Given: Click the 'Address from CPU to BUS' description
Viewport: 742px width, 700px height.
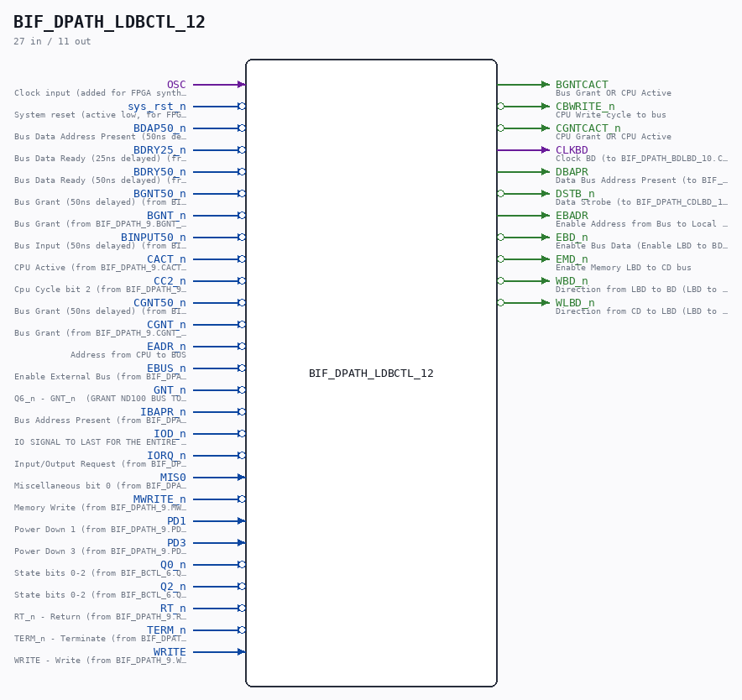Looking at the screenshot, I should point(128,355).
